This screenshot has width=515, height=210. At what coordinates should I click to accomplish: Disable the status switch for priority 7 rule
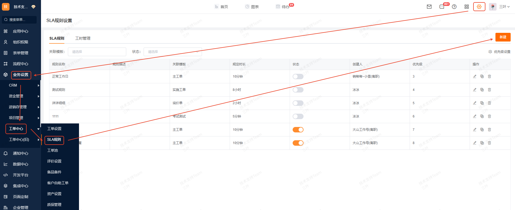pos(298,130)
